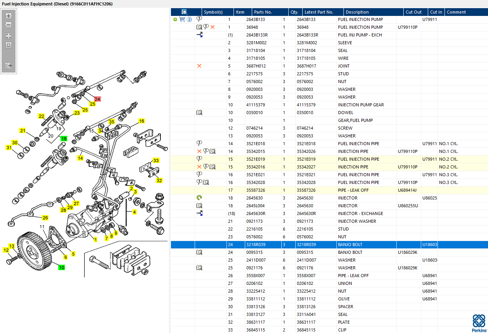Select green callout 10 on diagram gear
The height and width of the screenshot is (333, 488).
[x=62, y=267]
